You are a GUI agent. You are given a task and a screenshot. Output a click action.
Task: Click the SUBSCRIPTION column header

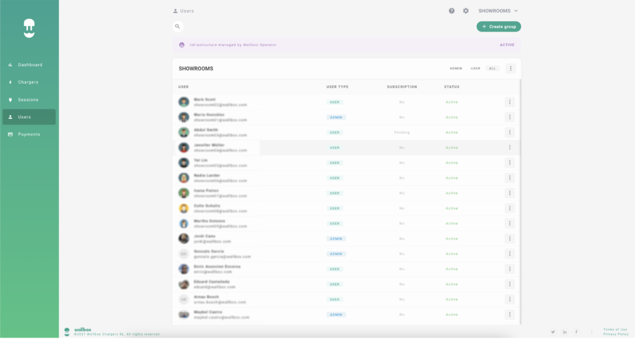click(402, 87)
